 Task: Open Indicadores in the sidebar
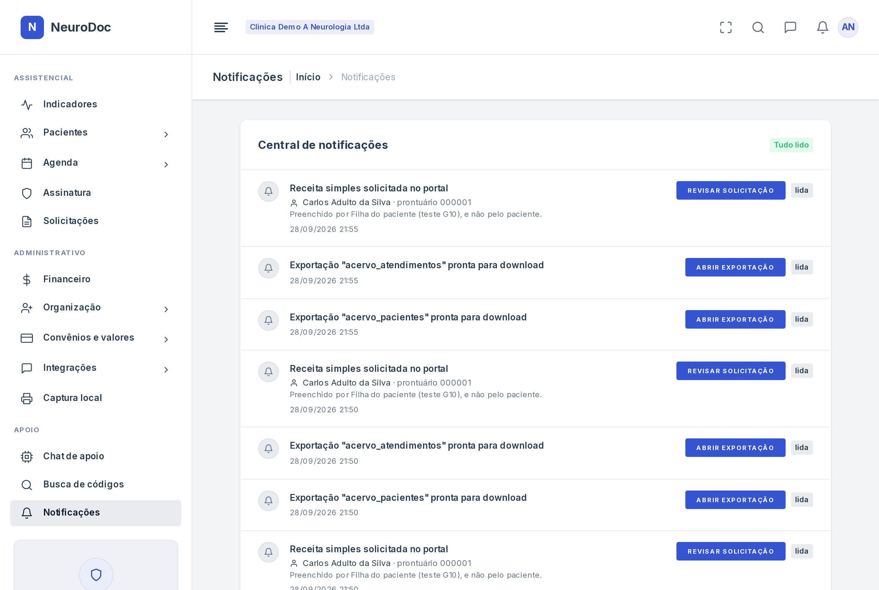coord(96,104)
